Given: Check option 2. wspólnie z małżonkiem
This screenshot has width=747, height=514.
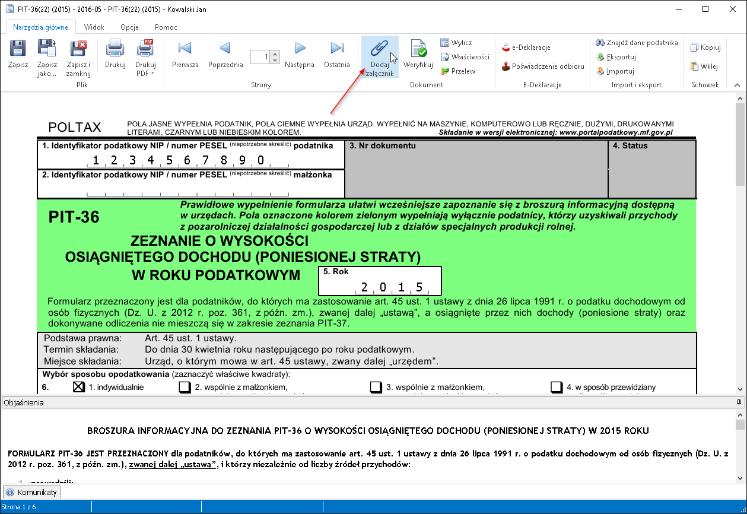Looking at the screenshot, I should [x=185, y=387].
